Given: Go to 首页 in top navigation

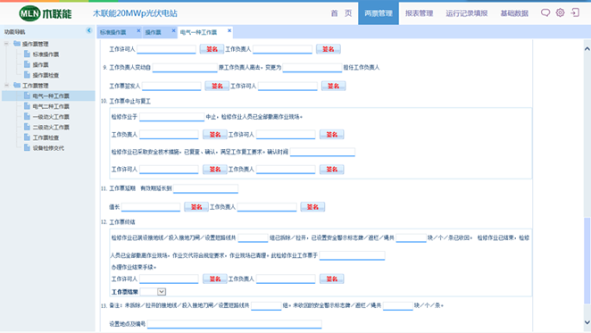Looking at the screenshot, I should point(341,13).
